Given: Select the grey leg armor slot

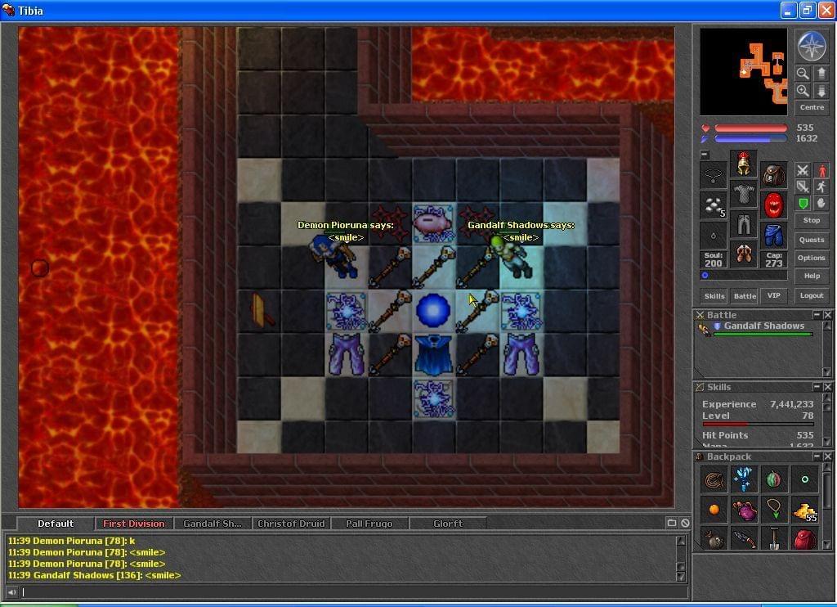Looking at the screenshot, I should 744,224.
